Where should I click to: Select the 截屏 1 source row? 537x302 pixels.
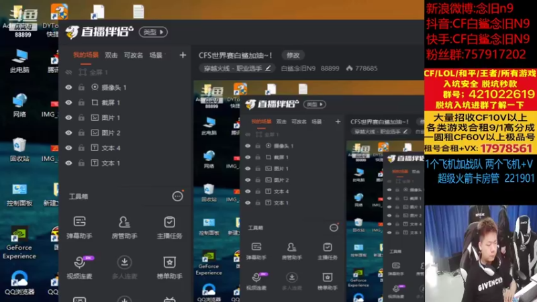(x=125, y=103)
